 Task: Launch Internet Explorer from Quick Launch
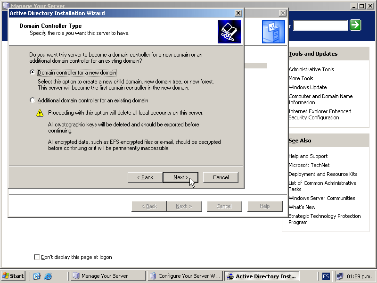48,276
